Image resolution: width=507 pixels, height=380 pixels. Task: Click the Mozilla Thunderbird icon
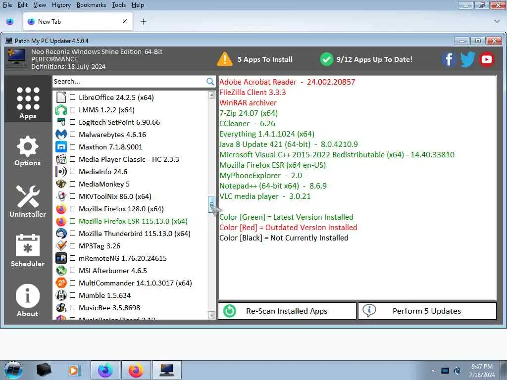[61, 234]
